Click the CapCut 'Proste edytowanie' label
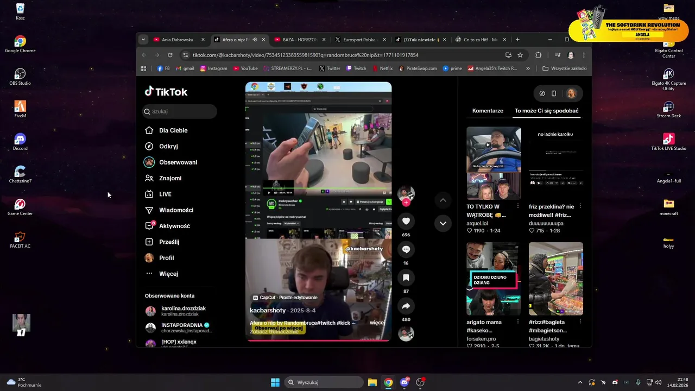The image size is (695, 391). pos(285,298)
